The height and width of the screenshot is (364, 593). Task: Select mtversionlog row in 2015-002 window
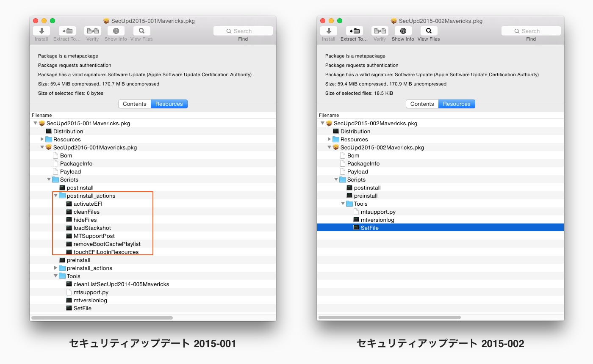pos(441,220)
